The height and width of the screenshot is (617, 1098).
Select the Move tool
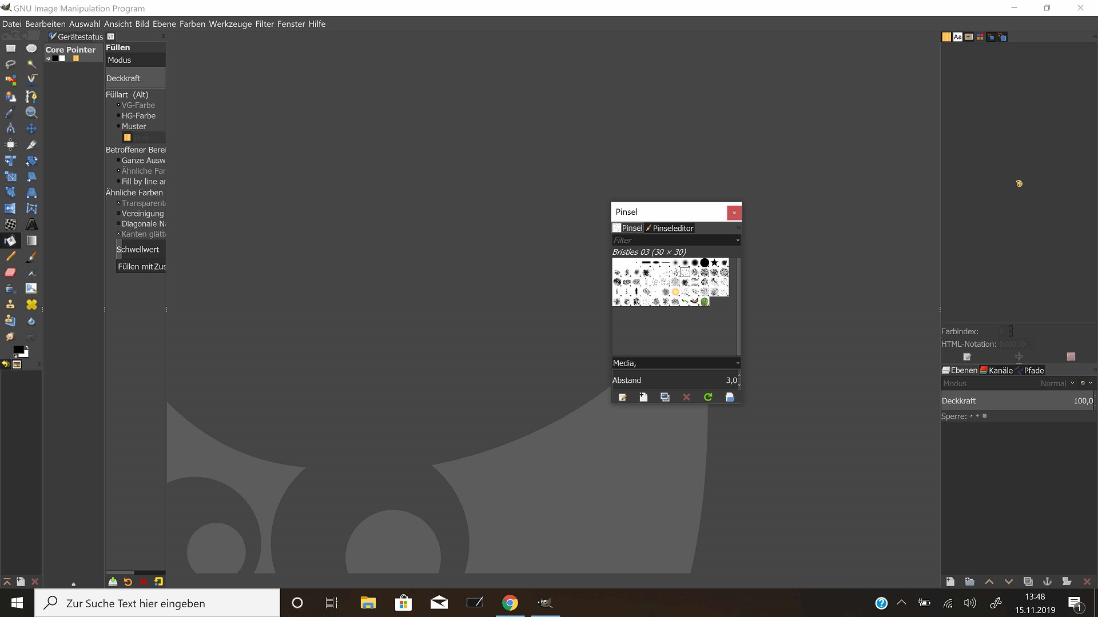pos(31,129)
